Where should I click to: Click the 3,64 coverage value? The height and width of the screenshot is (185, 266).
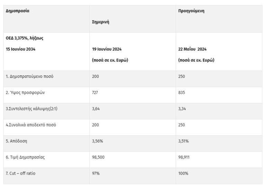point(96,109)
